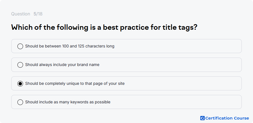Image resolution: width=253 pixels, height=123 pixels.
Task: Click the 'Question' label above the heading
Action: tap(21, 14)
